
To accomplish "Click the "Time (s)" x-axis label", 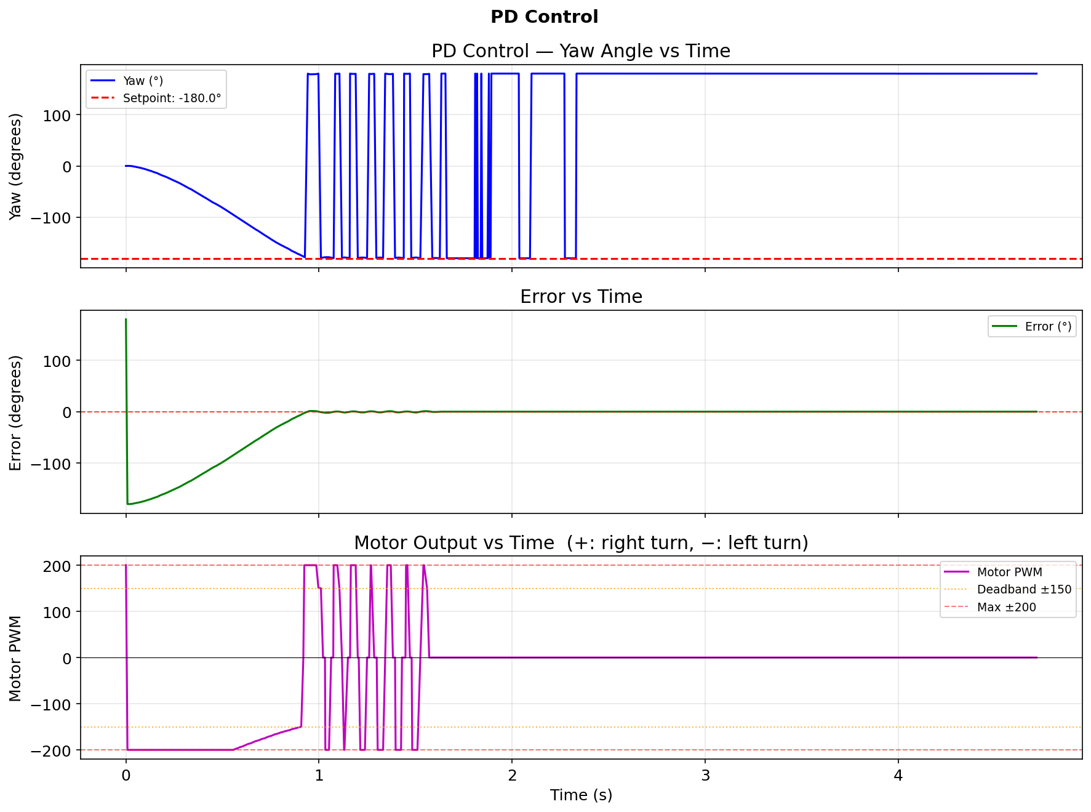I will [x=580, y=795].
